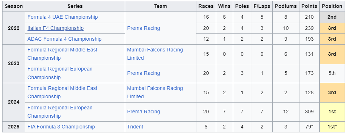Image resolution: width=345 pixels, height=136 pixels.
Task: Click Prema Racing link in 2022 row
Action: pyautogui.click(x=144, y=28)
